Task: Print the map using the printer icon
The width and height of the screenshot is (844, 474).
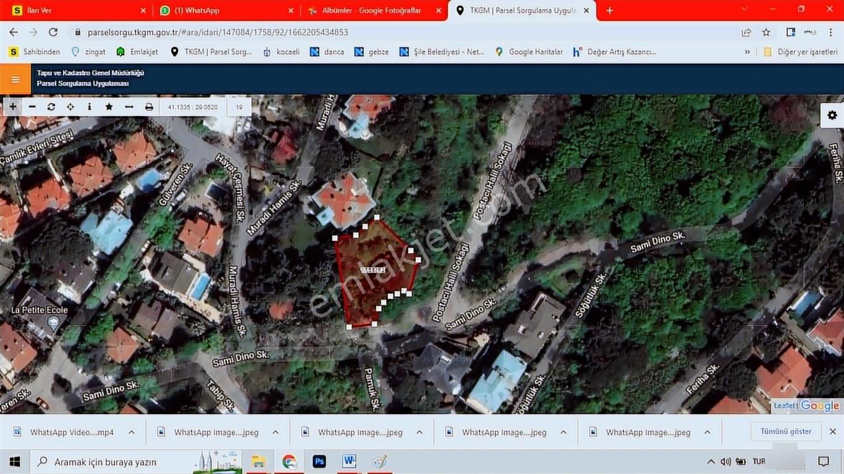Action: pyautogui.click(x=148, y=106)
